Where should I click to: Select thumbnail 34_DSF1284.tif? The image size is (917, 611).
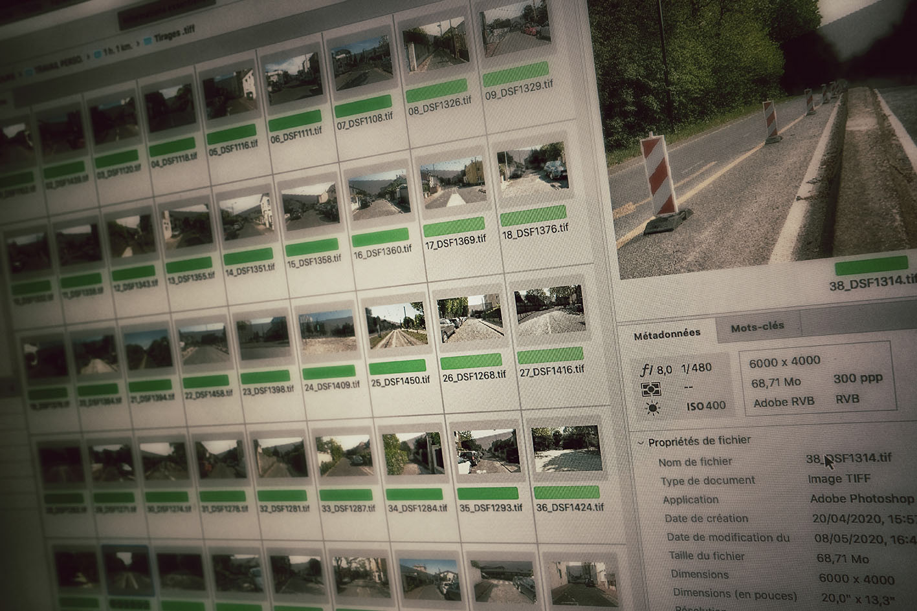point(413,455)
